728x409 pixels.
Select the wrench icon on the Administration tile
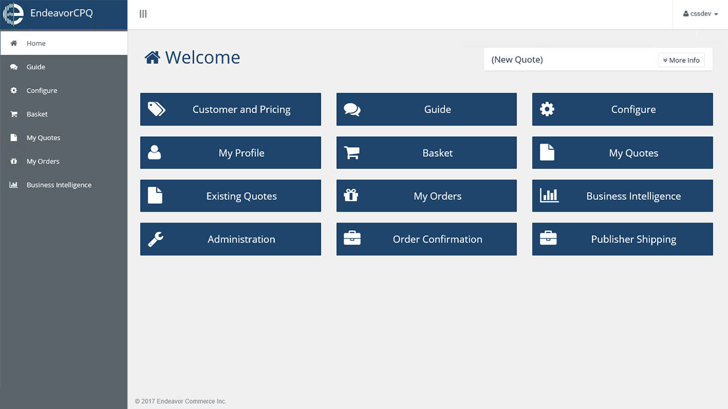tap(155, 239)
